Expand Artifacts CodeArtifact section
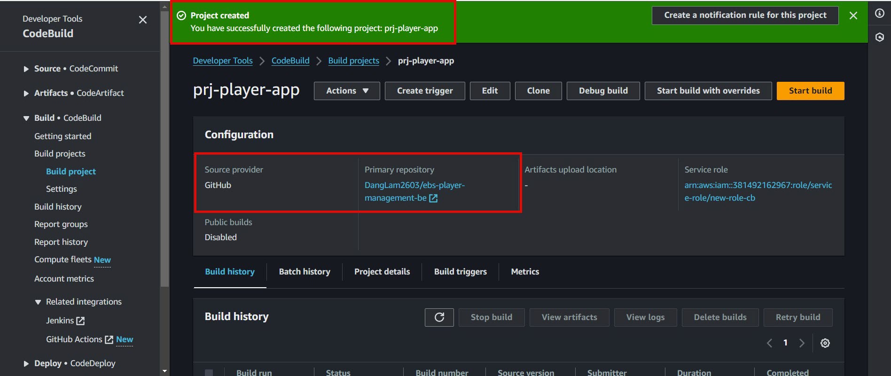This screenshot has width=891, height=376. click(x=26, y=94)
